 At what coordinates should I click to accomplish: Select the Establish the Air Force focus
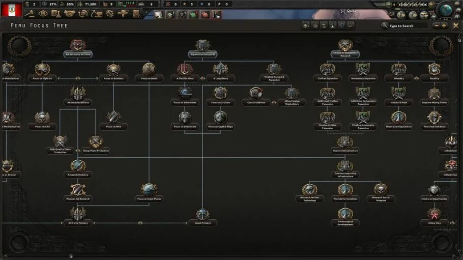78,48
